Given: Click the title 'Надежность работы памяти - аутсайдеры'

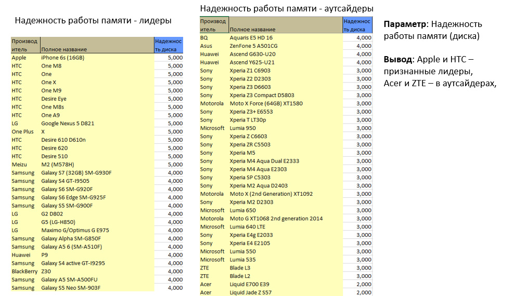Looking at the screenshot, I should [x=287, y=8].
